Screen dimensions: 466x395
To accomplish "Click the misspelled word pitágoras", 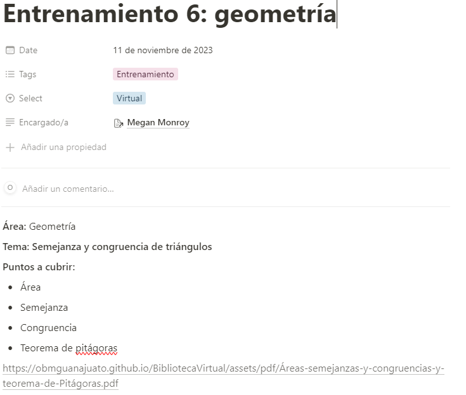I will tap(96, 348).
